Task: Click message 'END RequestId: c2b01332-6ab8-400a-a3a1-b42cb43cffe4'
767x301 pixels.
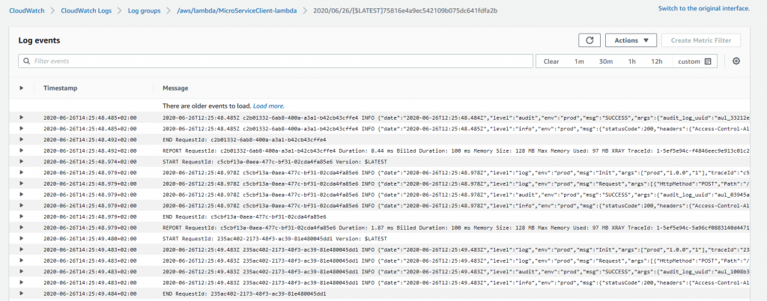Action: tap(245, 139)
